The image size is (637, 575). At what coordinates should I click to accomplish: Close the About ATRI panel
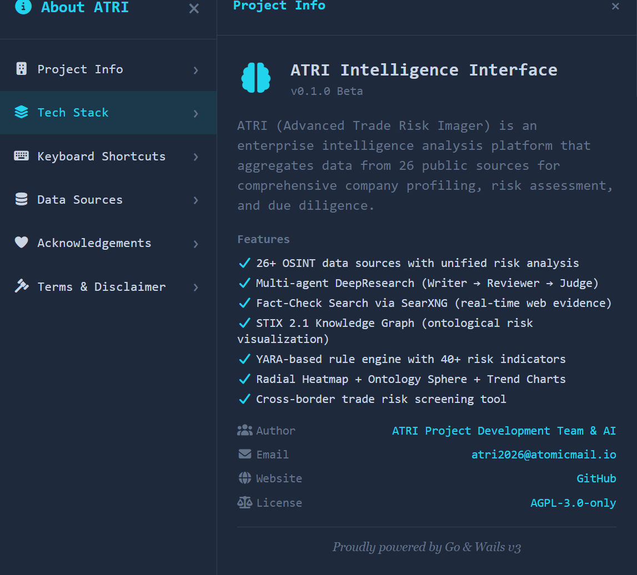coord(194,8)
